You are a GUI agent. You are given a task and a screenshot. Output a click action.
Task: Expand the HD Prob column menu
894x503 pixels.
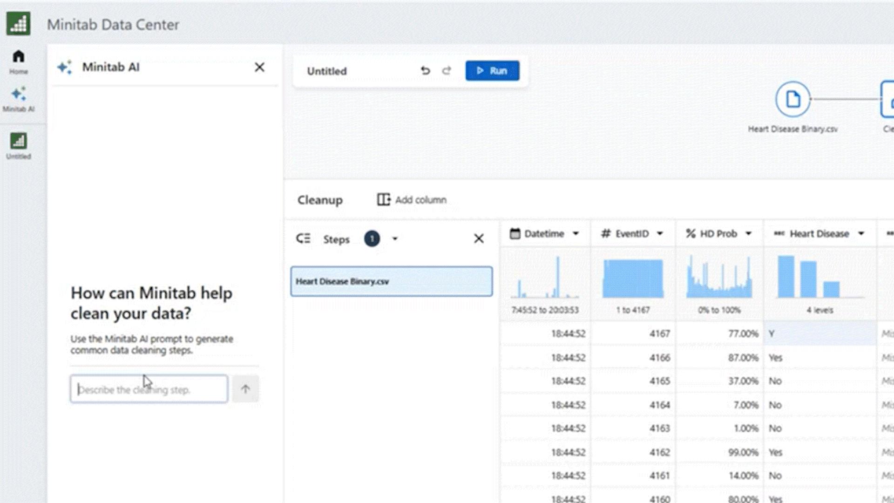tap(748, 234)
